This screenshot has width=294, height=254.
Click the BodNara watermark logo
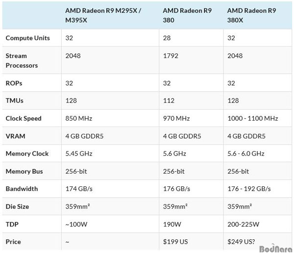(275, 249)
